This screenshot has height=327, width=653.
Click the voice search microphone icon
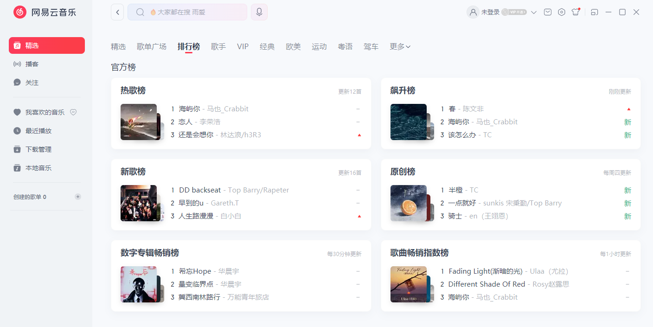tap(259, 12)
